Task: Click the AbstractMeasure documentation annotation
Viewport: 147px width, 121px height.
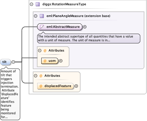Action: (x=89, y=38)
